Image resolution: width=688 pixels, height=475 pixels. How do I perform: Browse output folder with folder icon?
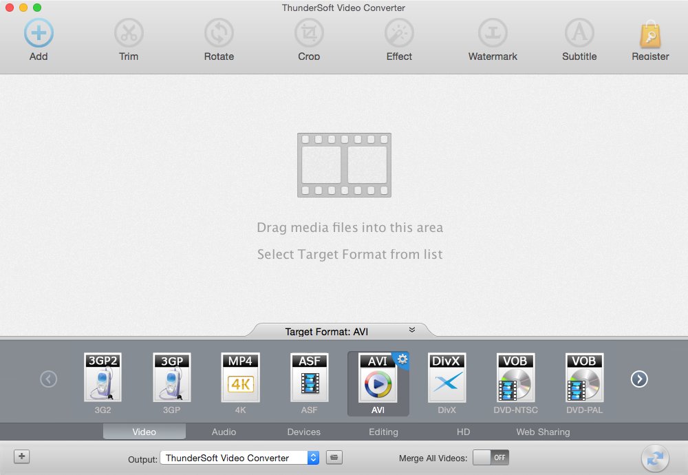(x=334, y=457)
